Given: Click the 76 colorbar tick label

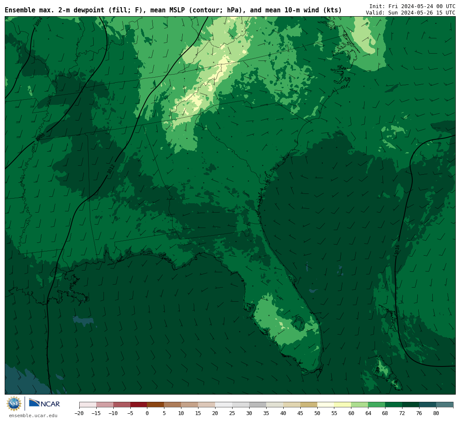Looking at the screenshot, I should coord(420,413).
